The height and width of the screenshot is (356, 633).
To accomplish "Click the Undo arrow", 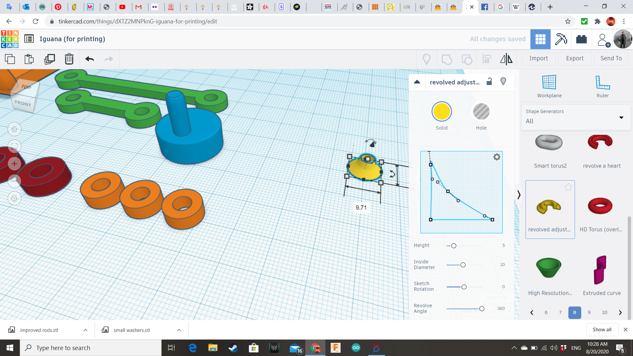I will click(89, 59).
